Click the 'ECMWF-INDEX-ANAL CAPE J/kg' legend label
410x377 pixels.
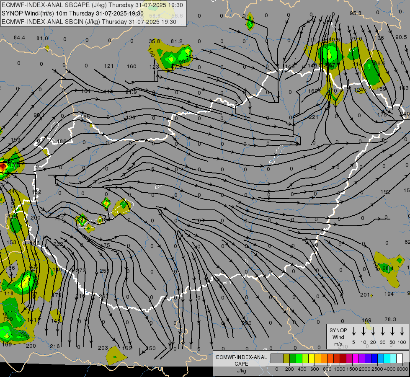coord(241,364)
